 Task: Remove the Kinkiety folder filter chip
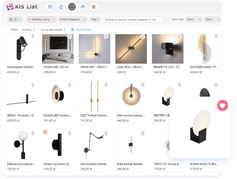tap(34, 30)
